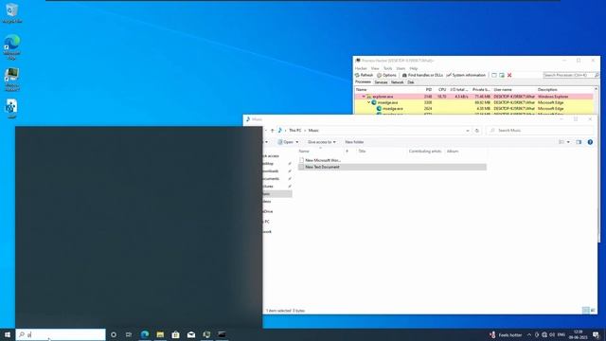Sort files by the Album column

click(x=453, y=152)
